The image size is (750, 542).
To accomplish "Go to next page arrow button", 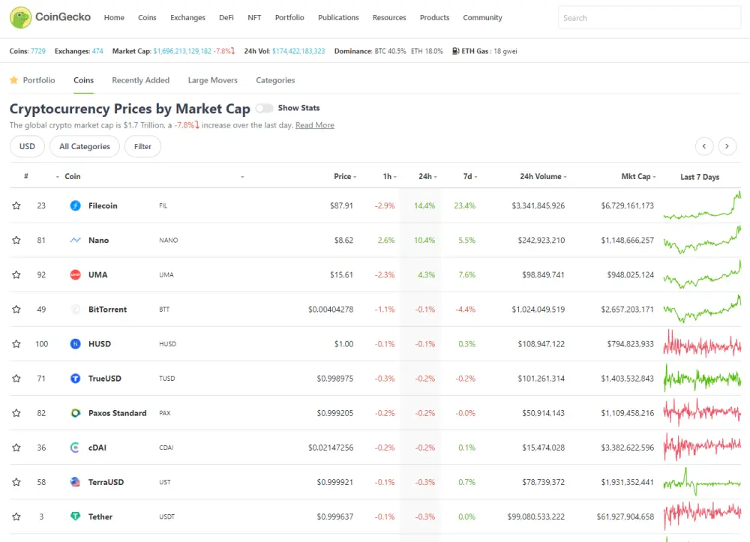I will coord(727,146).
